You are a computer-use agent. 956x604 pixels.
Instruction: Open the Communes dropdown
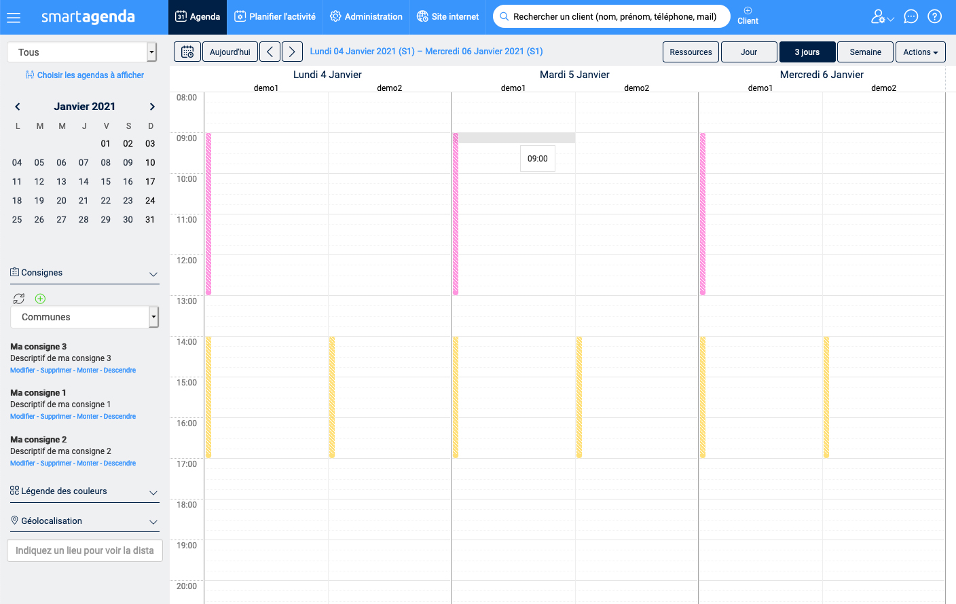84,317
